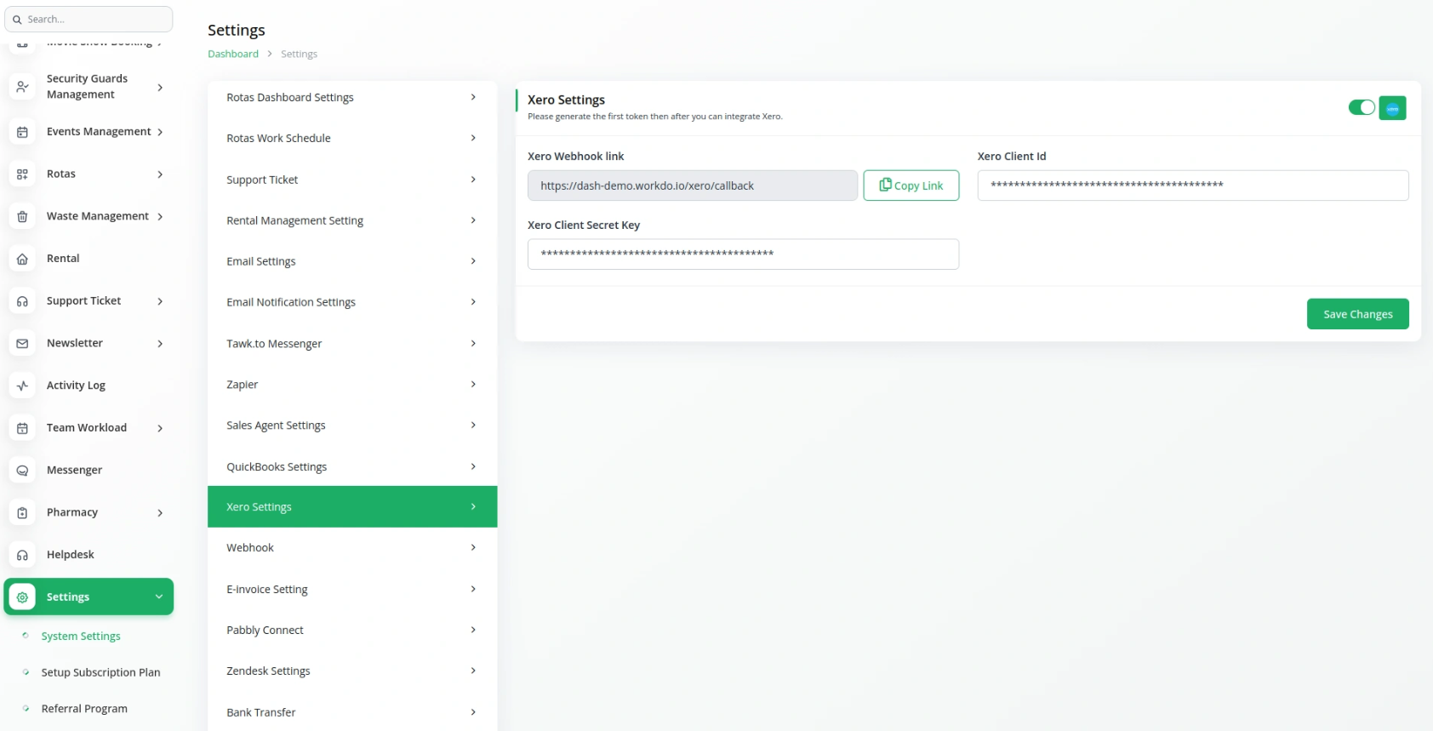The image size is (1433, 731).
Task: Open Support Ticket settings section
Action: pyautogui.click(x=352, y=180)
